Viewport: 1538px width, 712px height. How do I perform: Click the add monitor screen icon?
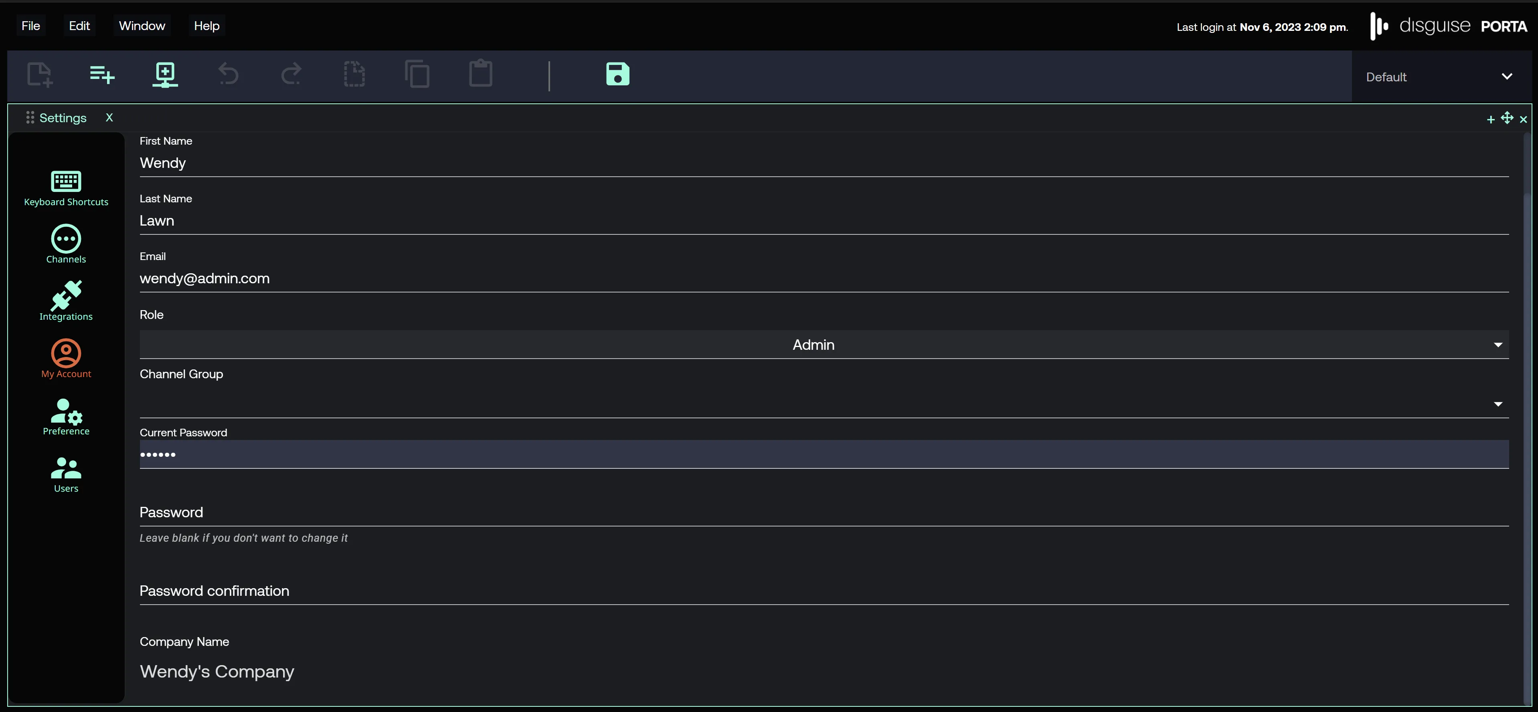(x=165, y=75)
